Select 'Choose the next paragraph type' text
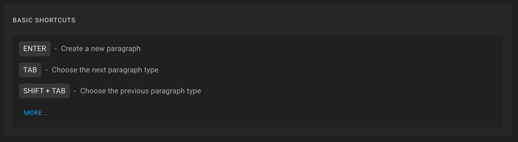Screen dimensions: 518x142 105,70
